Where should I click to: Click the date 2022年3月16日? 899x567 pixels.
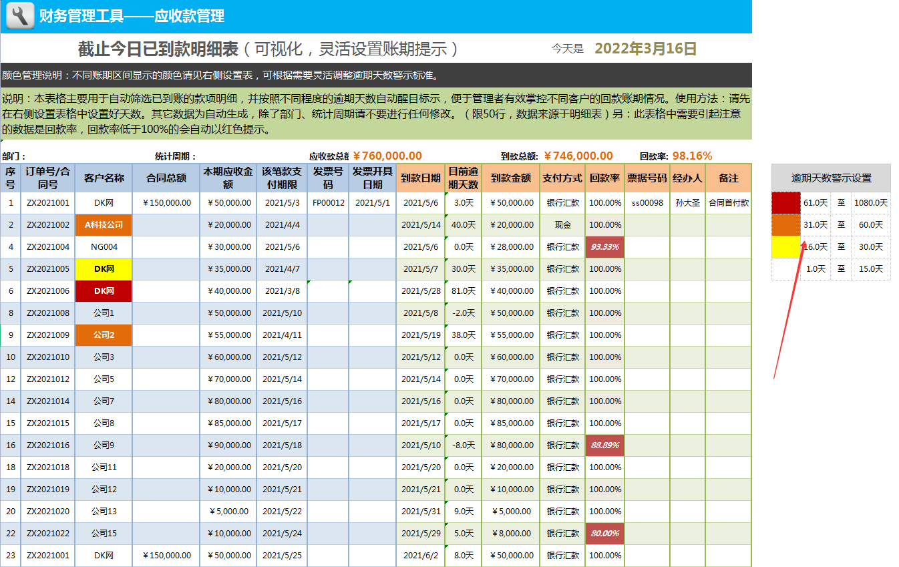(x=646, y=49)
